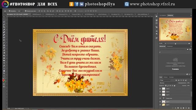Click Установить link in Libraries panel
Viewport: 196px width, 110px height.
coord(175,69)
